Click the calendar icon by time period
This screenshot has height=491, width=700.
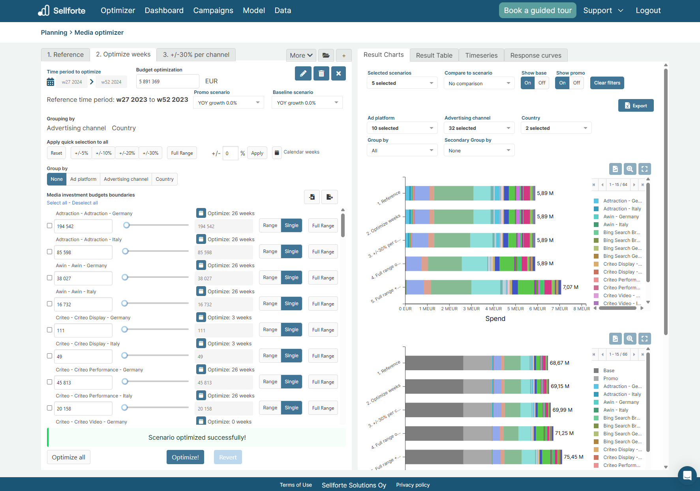(51, 82)
